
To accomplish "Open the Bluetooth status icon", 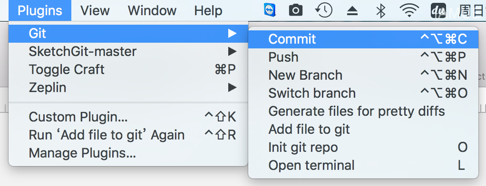I will tap(380, 11).
